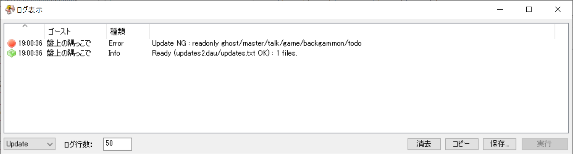Minimize the ログ表示 window
Image resolution: width=573 pixels, height=154 pixels.
coord(500,10)
